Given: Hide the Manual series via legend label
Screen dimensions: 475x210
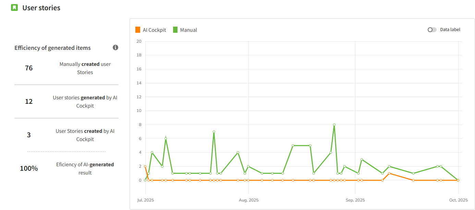Looking at the screenshot, I should [188, 30].
